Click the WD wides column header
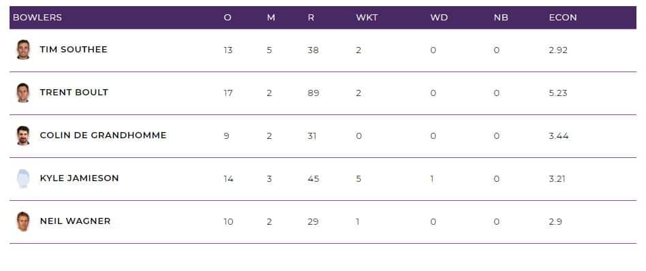The image size is (646, 271). (439, 17)
